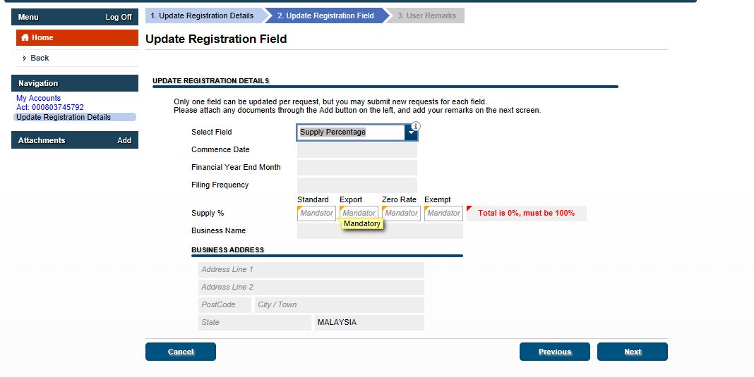Add an attachment using Add

coord(124,140)
